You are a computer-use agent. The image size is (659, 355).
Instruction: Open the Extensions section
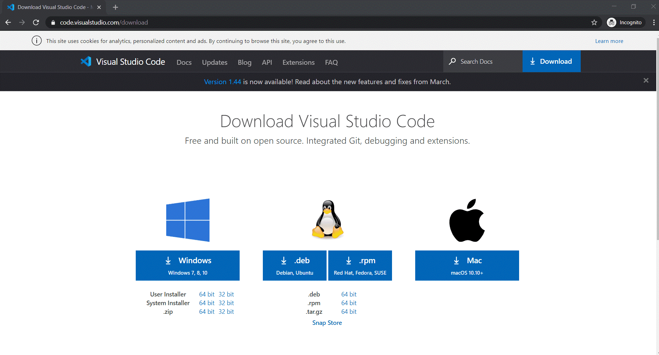pos(298,62)
